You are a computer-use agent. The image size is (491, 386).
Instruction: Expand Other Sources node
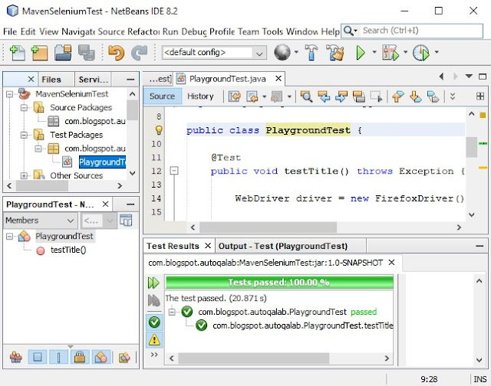24,175
